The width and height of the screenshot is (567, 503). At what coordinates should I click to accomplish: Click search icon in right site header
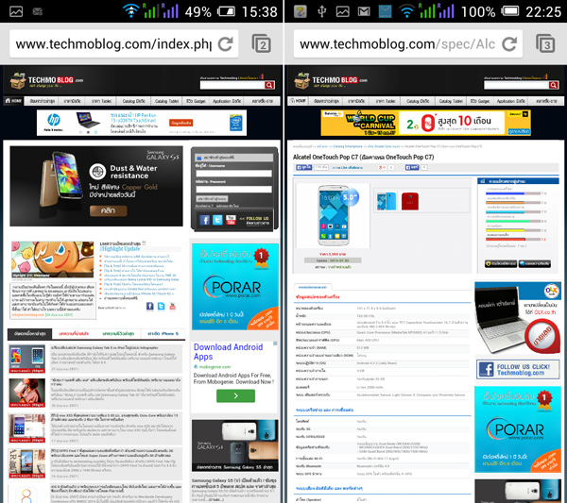click(x=554, y=85)
